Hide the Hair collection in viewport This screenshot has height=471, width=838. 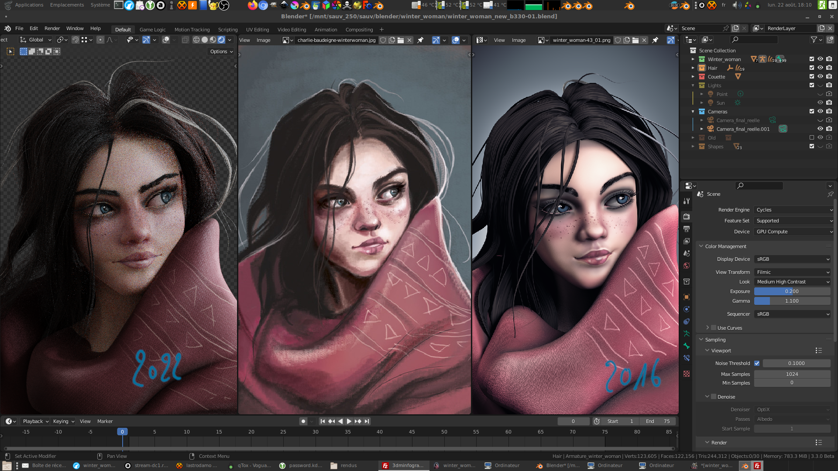tap(820, 68)
